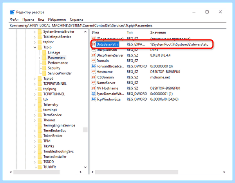The height and width of the screenshot is (183, 235).
Task: Click the Security folder icon
Action: tap(44, 68)
